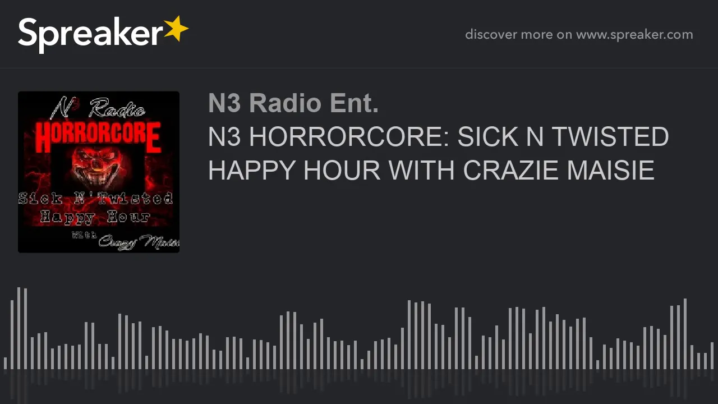Select the N3 HORRORCORE episode title line
718x404 pixels.
438,137
